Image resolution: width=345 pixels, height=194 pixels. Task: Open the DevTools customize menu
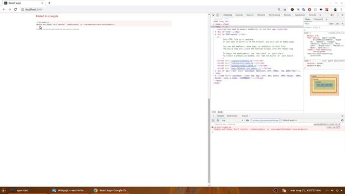(338, 15)
